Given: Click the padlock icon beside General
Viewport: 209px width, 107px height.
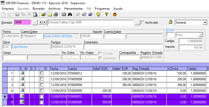Looking at the screenshot, I should tap(171, 22).
